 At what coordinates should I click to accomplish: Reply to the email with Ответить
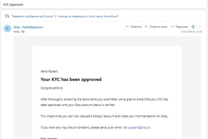coord(134,27)
